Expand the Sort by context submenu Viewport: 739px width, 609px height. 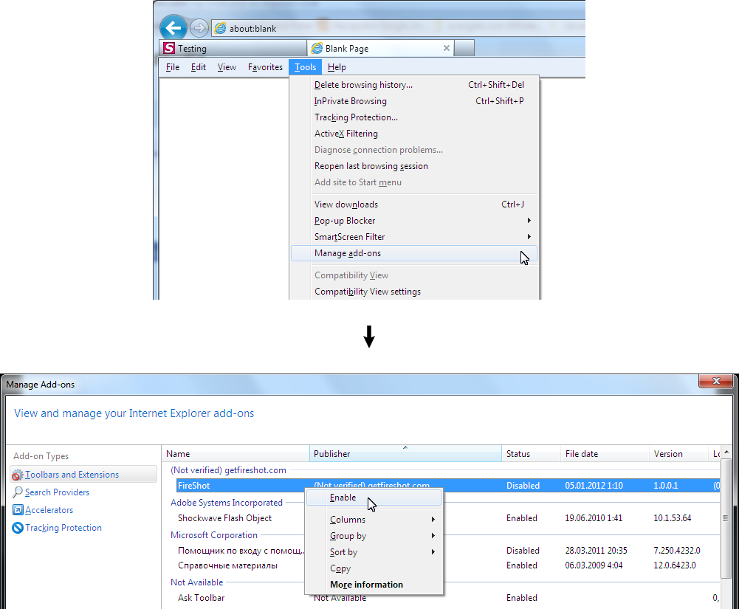tap(374, 552)
